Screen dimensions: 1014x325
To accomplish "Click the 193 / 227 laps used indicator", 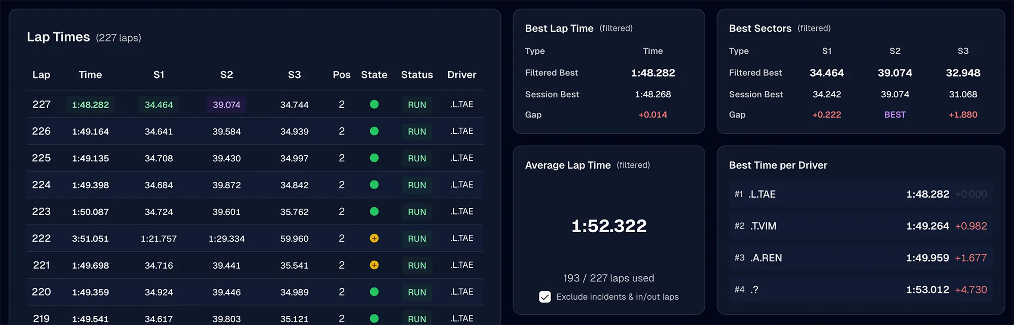I will click(x=608, y=278).
